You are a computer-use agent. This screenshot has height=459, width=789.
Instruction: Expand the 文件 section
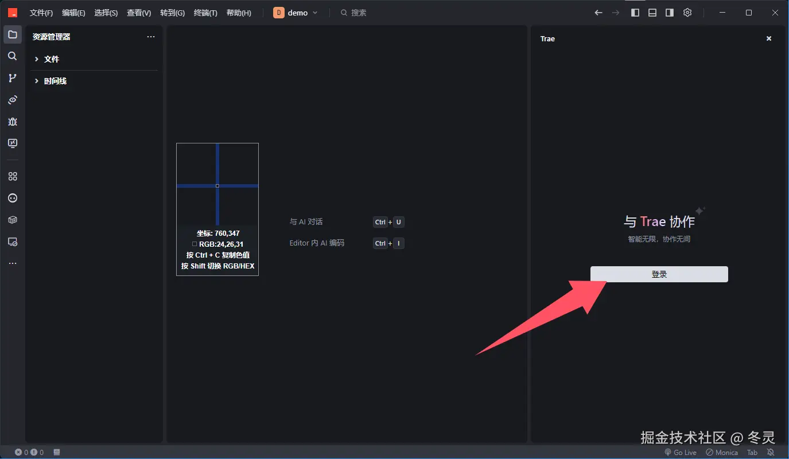coord(94,59)
